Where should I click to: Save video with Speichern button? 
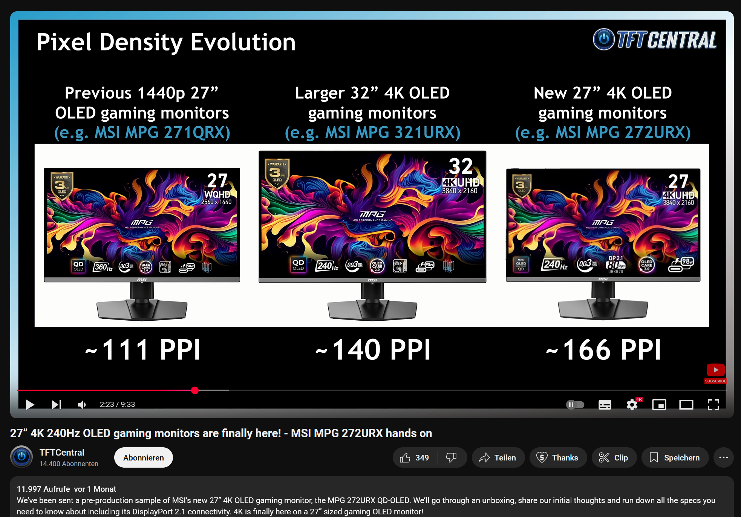point(675,457)
